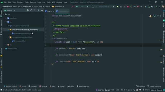Open the device selector dropdown

click(103, 7)
